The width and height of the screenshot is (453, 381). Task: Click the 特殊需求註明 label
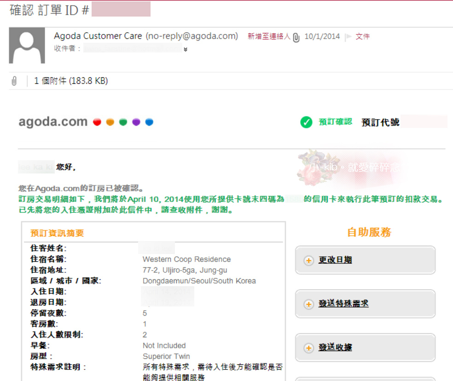58,367
